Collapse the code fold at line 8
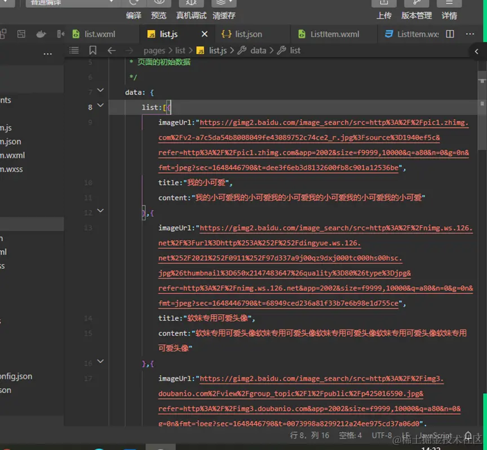The image size is (487, 450). (100, 105)
